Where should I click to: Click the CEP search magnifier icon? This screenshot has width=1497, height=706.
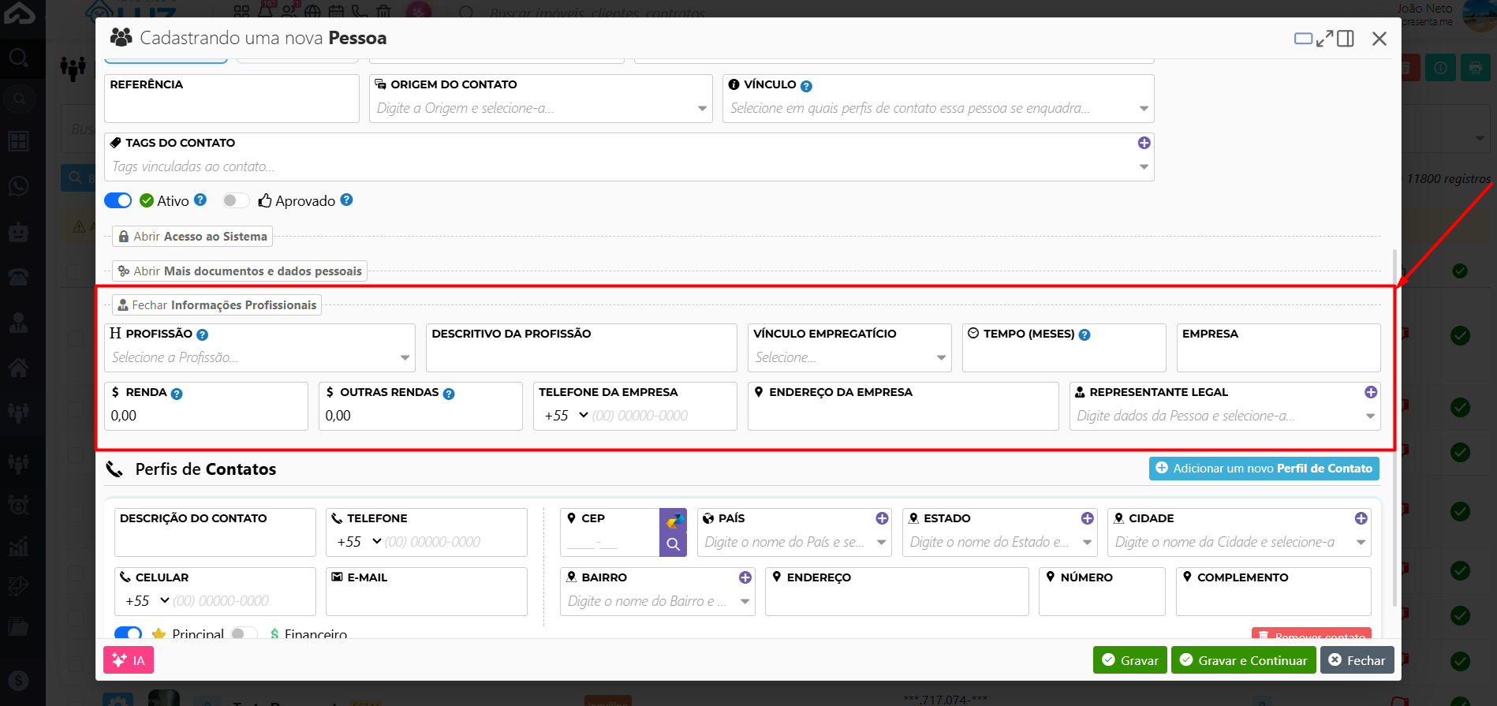pyautogui.click(x=673, y=544)
